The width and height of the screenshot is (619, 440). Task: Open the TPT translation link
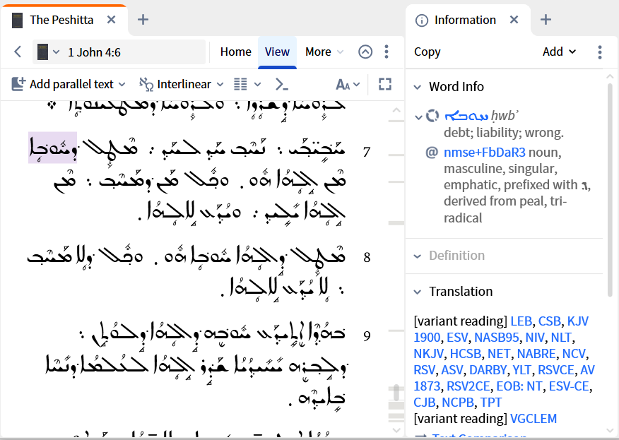[490, 402]
